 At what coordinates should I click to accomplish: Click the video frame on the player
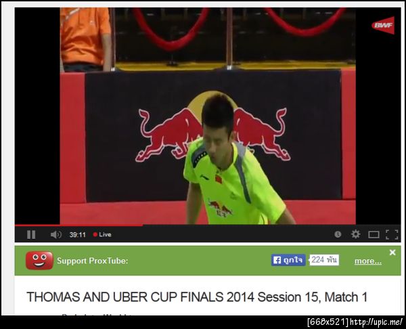tap(208, 116)
